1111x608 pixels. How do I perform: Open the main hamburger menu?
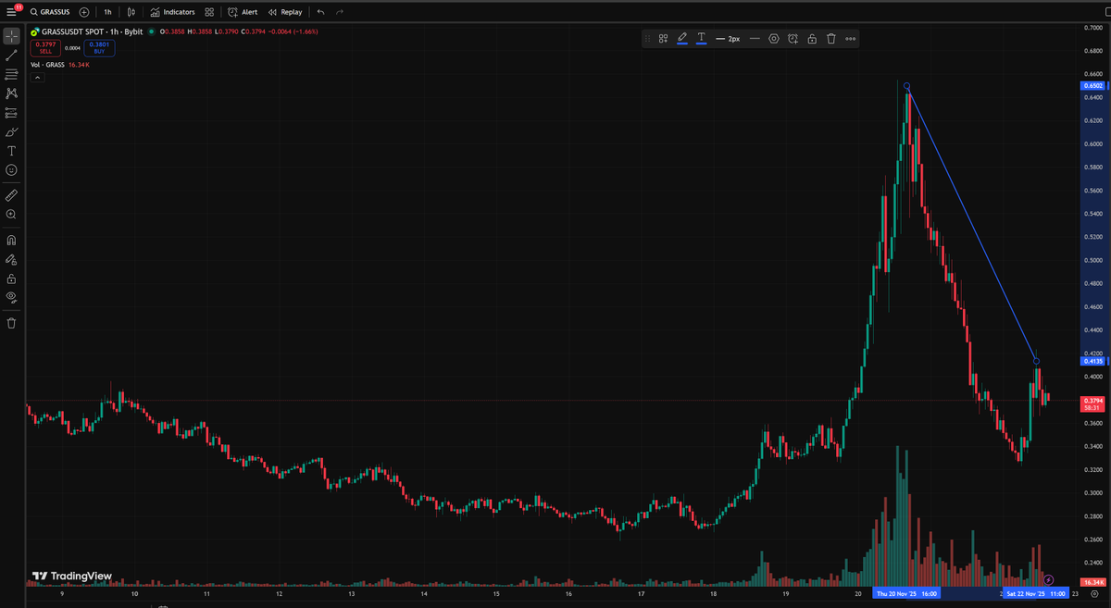tap(11, 12)
